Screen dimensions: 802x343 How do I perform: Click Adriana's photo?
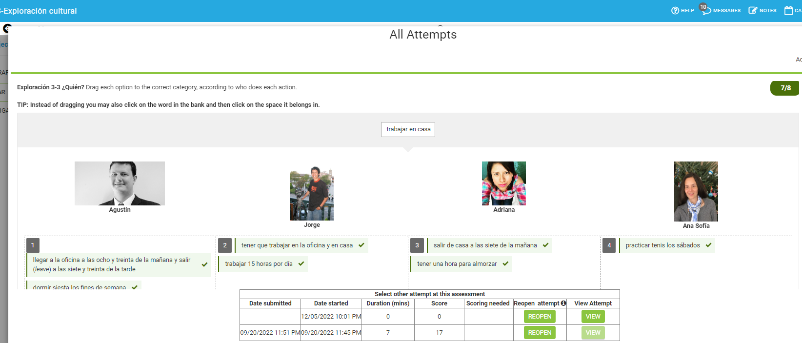503,183
